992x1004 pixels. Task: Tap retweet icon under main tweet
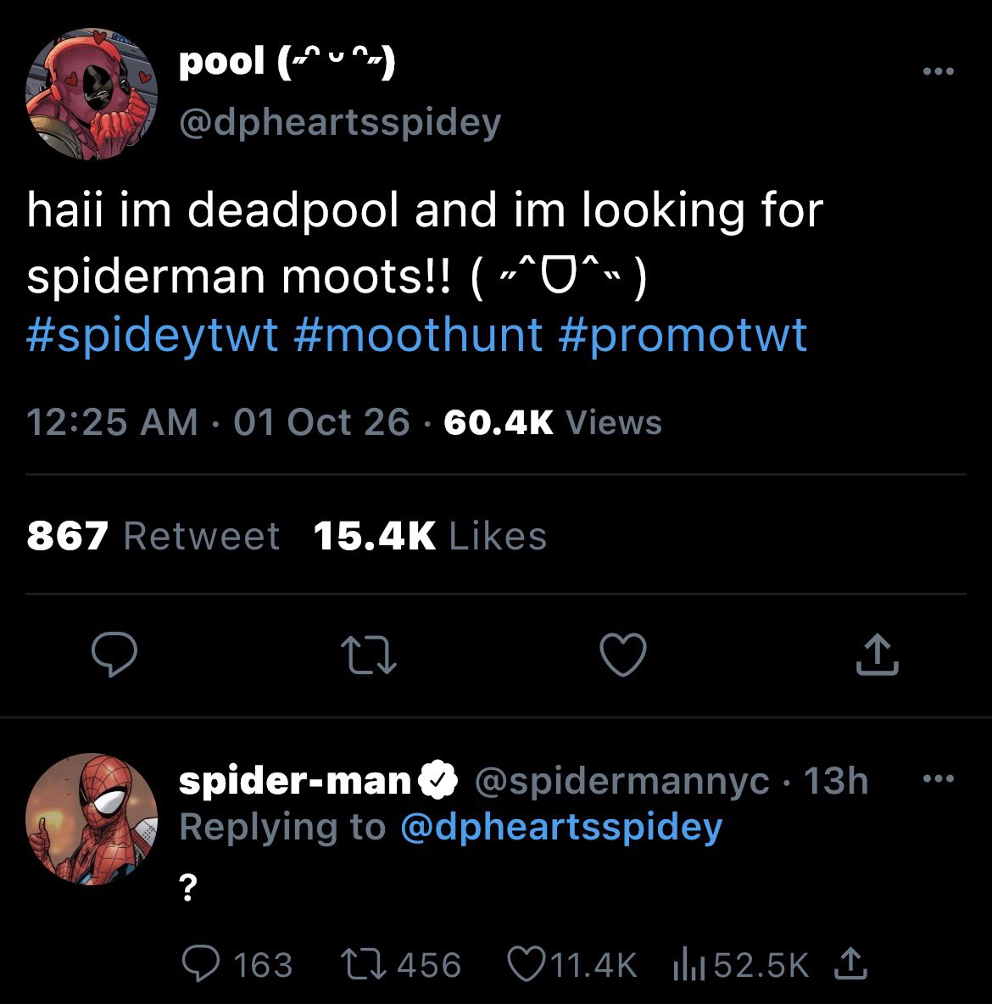tap(368, 655)
